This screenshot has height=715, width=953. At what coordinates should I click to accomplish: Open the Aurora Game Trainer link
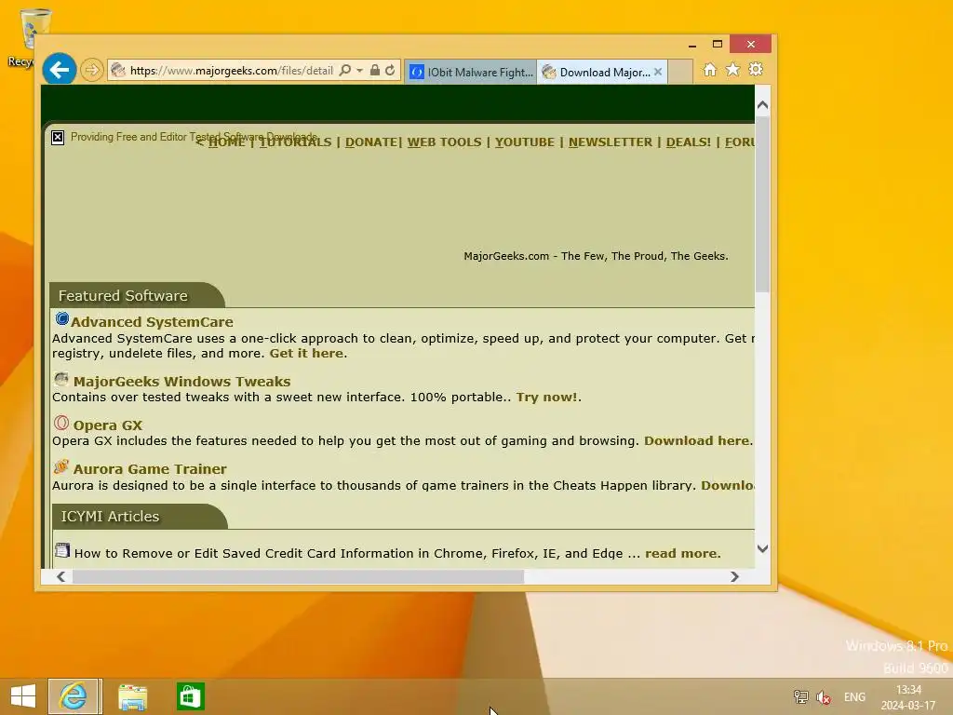[150, 469]
